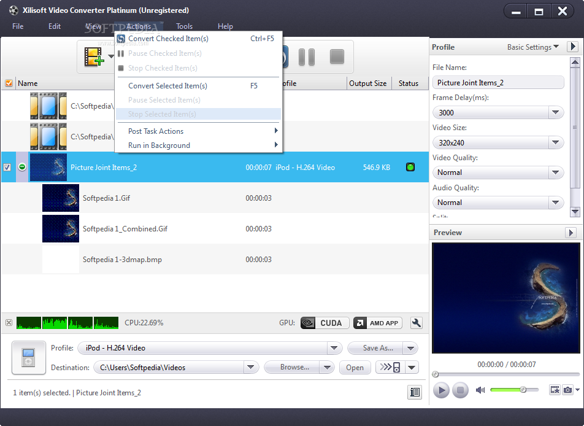Expand the Profile panel arrow

tap(573, 47)
